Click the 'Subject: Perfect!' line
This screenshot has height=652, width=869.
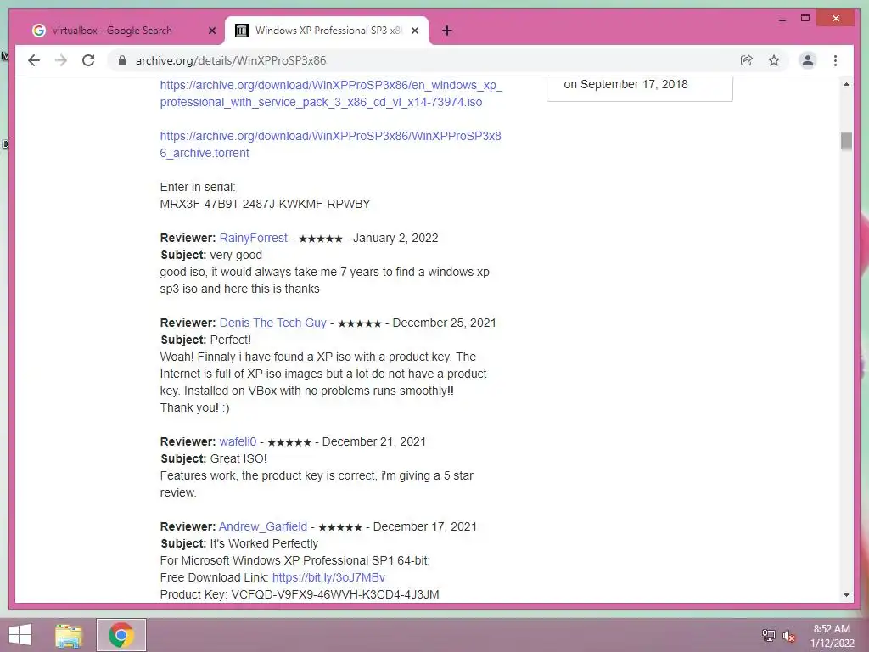[x=205, y=340]
